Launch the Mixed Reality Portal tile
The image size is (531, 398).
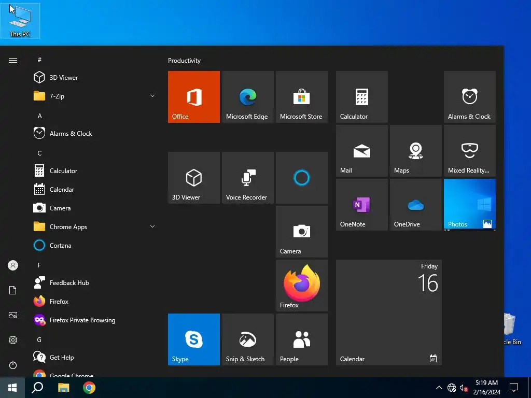pyautogui.click(x=470, y=151)
